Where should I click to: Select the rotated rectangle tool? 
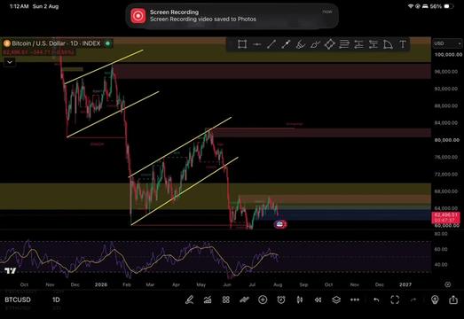[330, 44]
